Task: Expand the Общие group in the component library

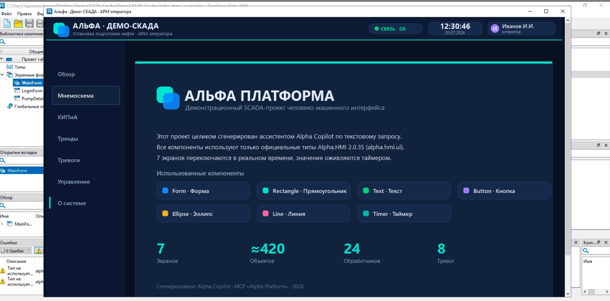Action: pyautogui.click(x=1, y=51)
